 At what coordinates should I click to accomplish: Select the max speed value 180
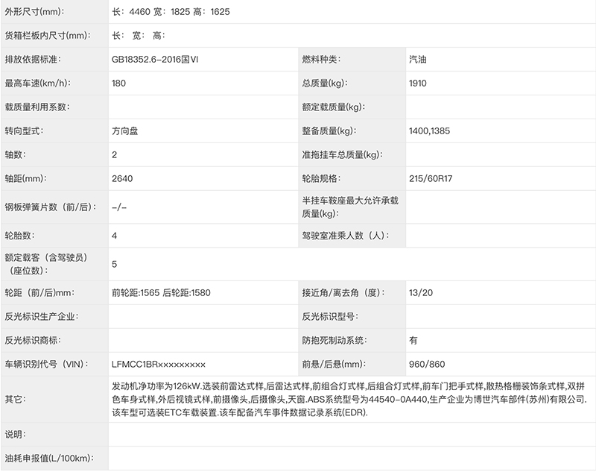118,84
